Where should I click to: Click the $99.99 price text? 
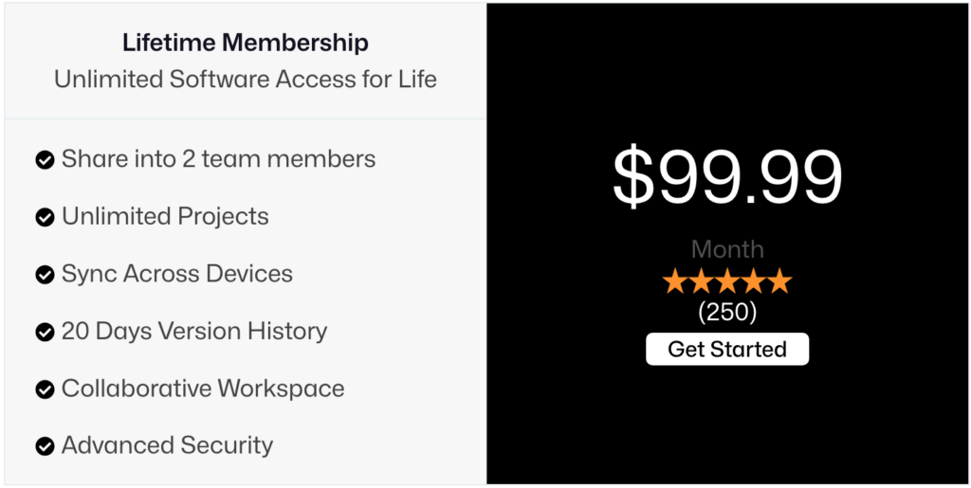pos(727,177)
